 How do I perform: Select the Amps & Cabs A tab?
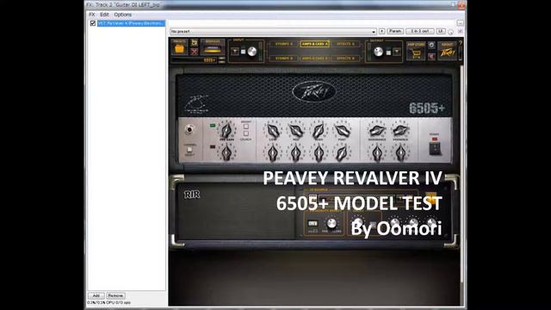[314, 44]
